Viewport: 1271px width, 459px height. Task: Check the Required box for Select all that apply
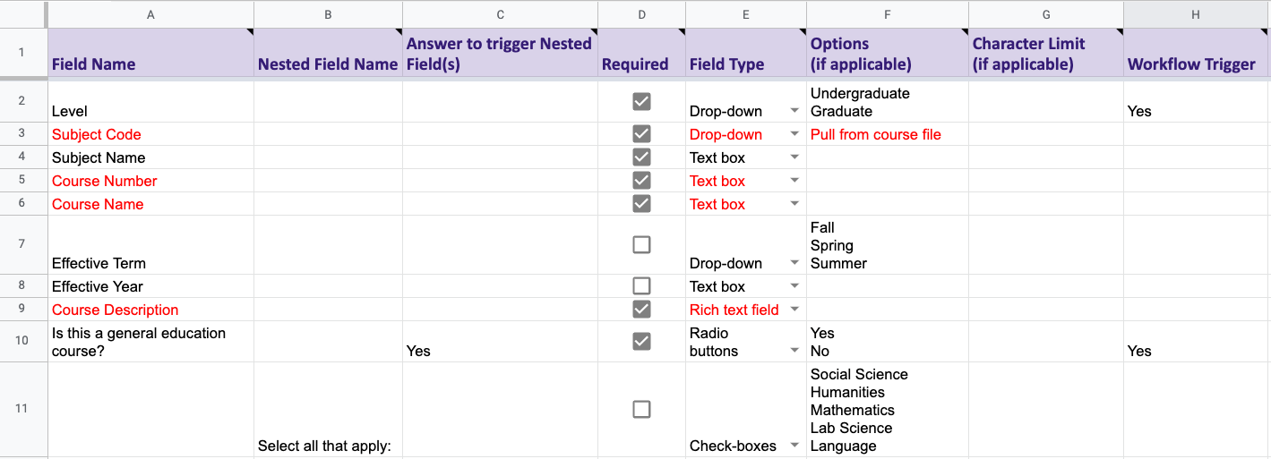641,409
